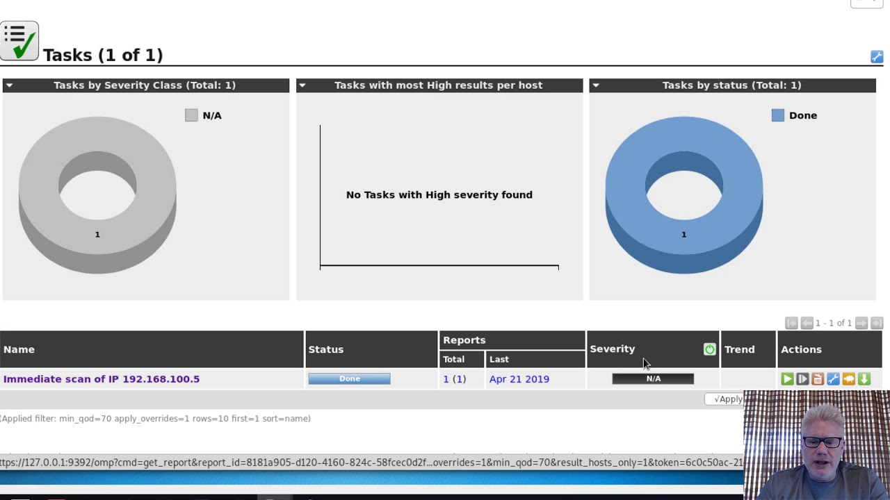890x500 pixels.
Task: Click the Done legend blue swatch
Action: pyautogui.click(x=777, y=115)
